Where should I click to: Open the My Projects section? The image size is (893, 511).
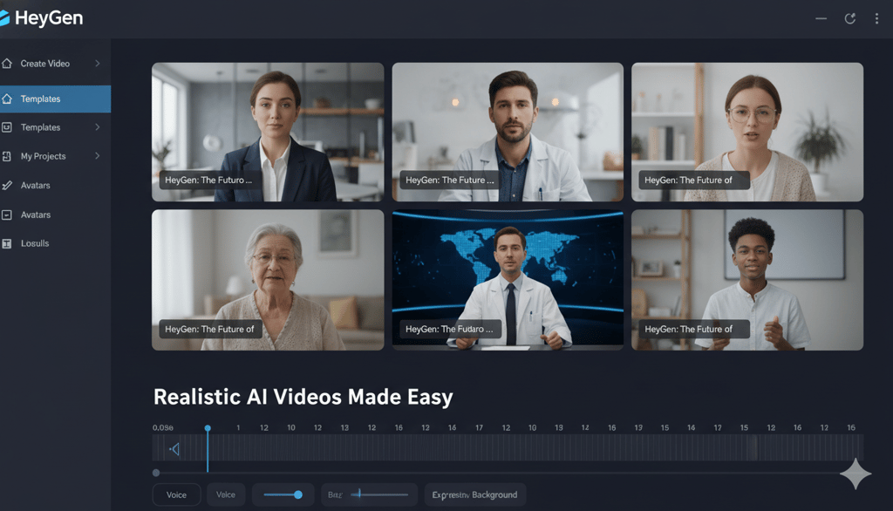(x=55, y=156)
